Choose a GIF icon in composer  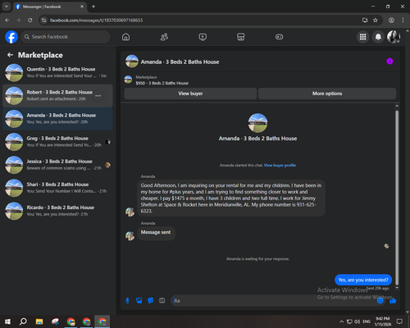(x=162, y=301)
